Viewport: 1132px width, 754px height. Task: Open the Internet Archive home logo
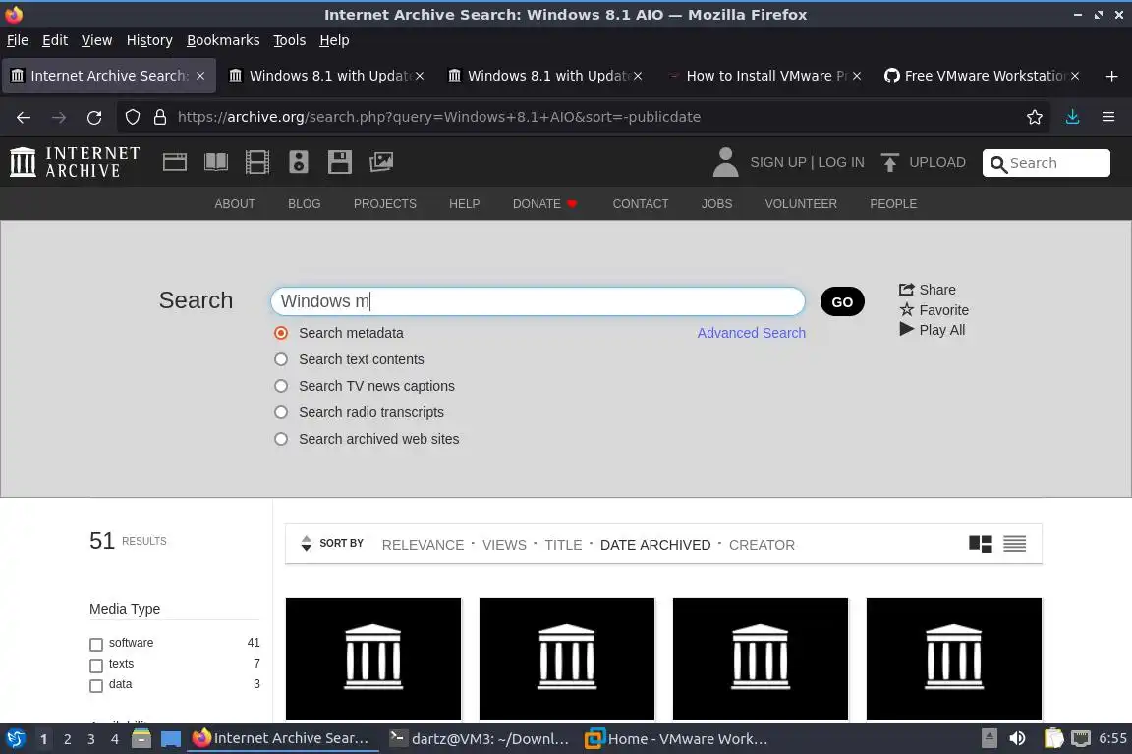pos(75,162)
